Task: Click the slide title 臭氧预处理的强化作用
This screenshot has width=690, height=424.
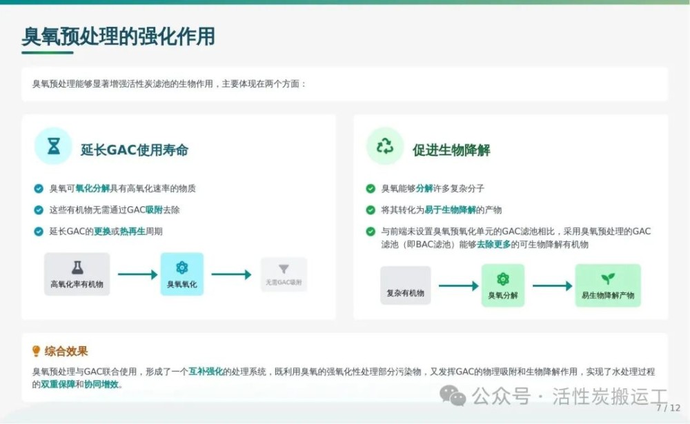Action: click(118, 36)
